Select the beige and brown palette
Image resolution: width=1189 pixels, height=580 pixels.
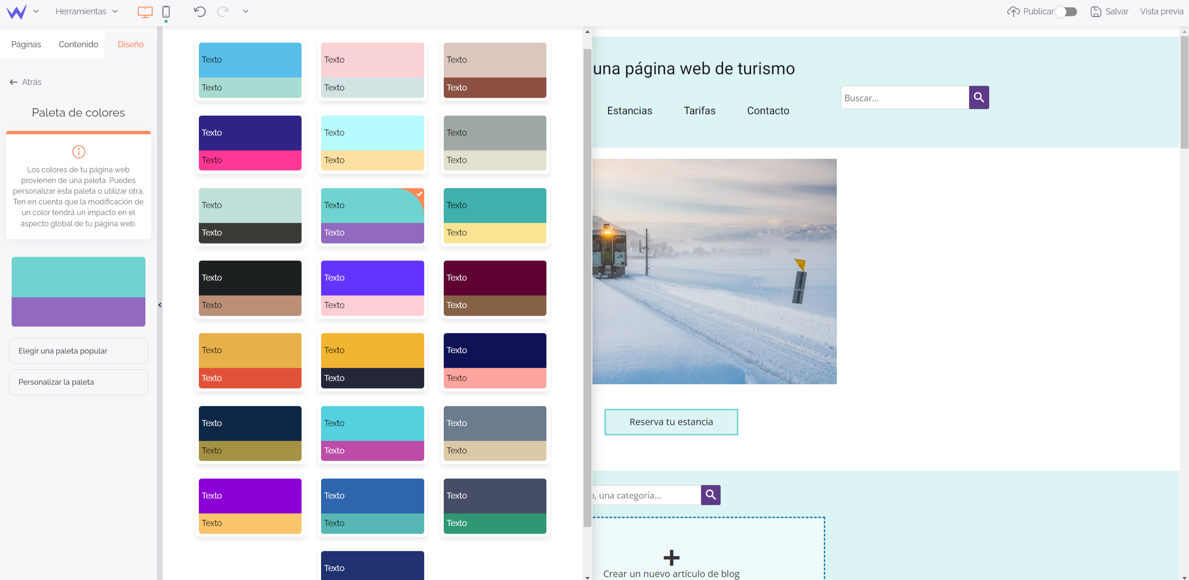tap(495, 70)
